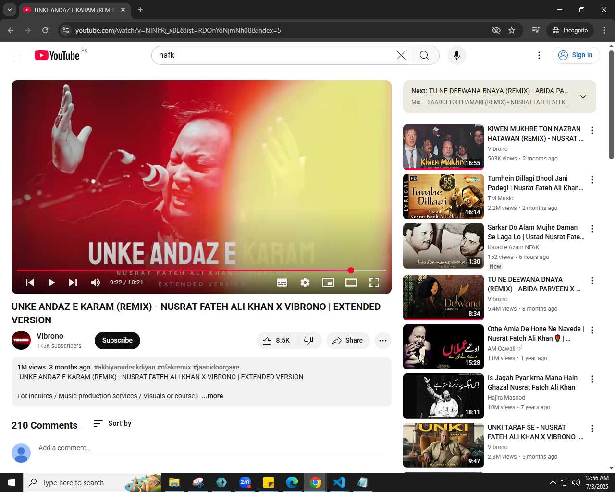Viewport: 615px width, 492px height.
Task: Subscribe to Vibrono channel
Action: point(117,340)
